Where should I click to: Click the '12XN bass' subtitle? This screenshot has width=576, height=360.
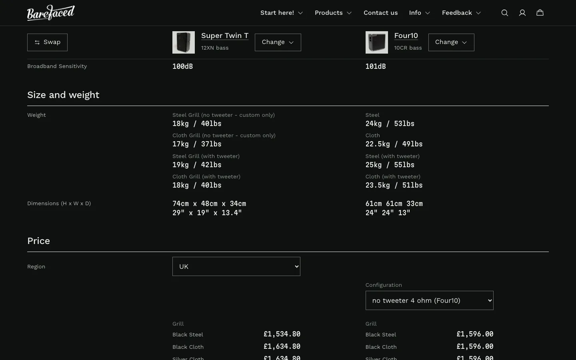point(215,48)
